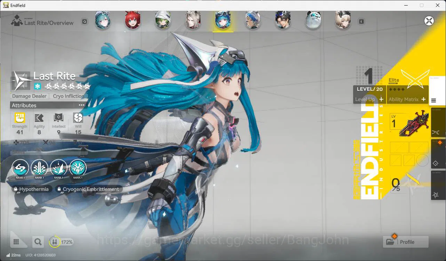The image size is (446, 261).
Task: Click the Cryo snowflake element icon
Action: point(37,86)
